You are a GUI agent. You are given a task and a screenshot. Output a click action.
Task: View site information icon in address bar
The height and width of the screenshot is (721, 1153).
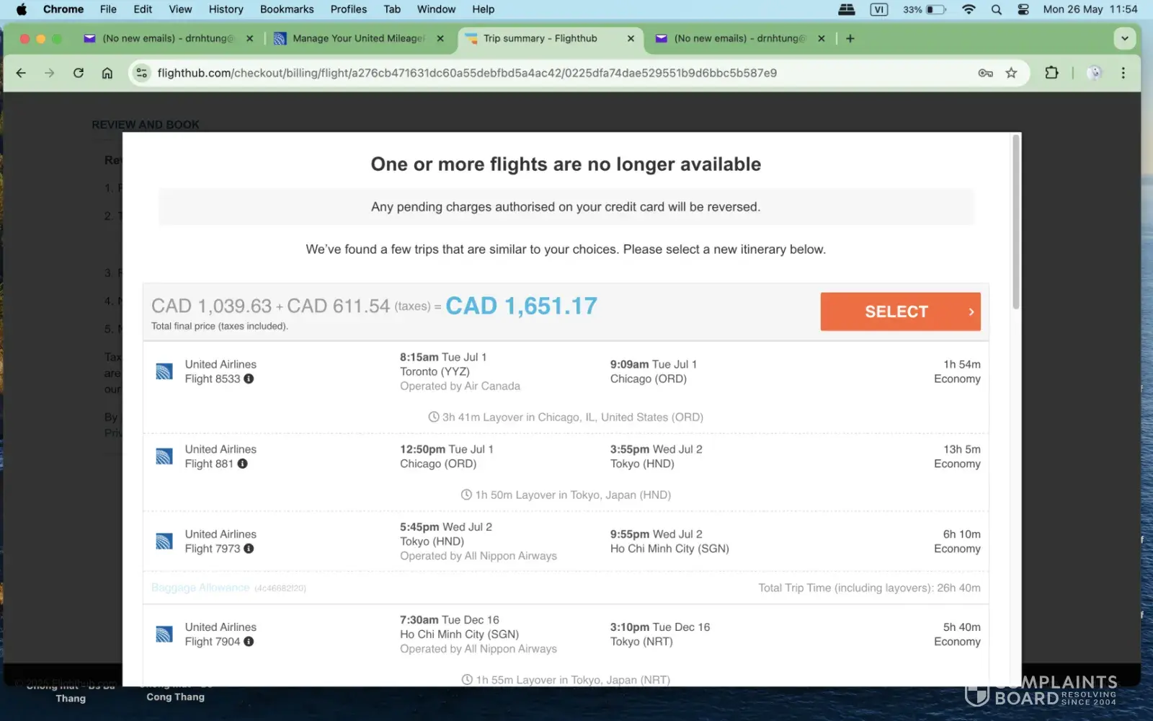pyautogui.click(x=142, y=73)
